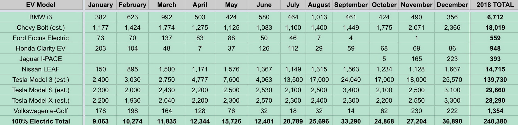Select the September column header

tap(351, 5)
